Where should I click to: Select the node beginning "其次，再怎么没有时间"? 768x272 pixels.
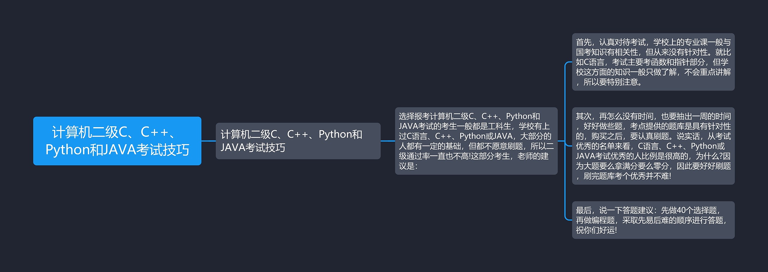coord(653,146)
